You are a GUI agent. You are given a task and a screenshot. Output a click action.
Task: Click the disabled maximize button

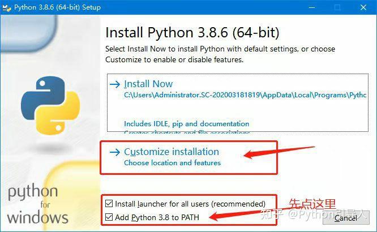[x=338, y=7]
